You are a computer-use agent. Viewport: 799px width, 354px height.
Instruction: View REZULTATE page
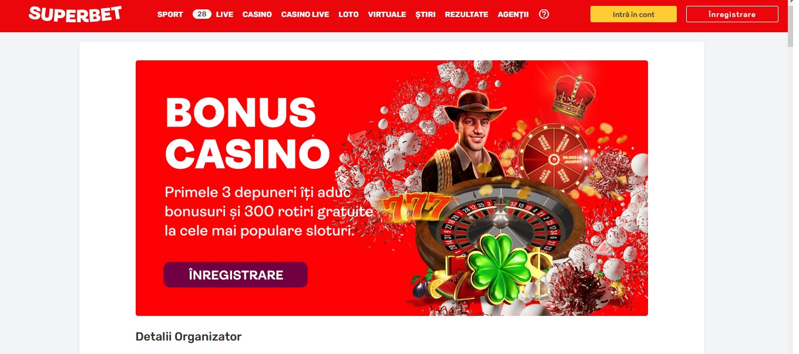pos(466,14)
